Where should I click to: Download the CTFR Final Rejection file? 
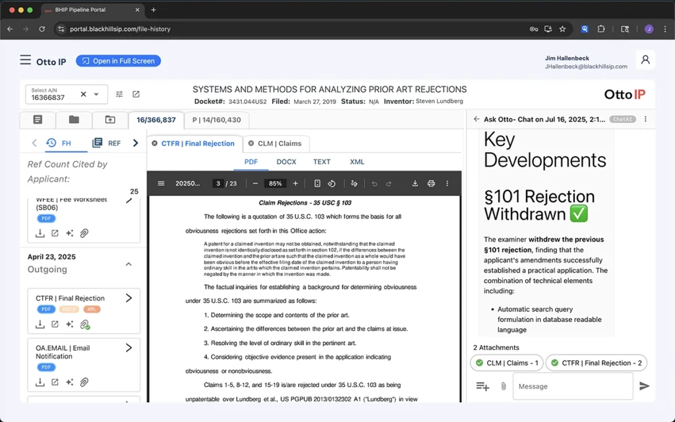tap(40, 325)
